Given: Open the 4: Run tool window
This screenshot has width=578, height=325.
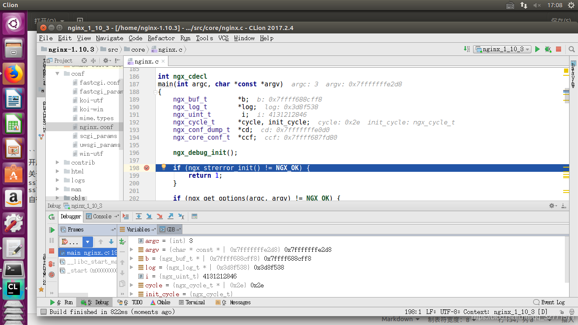Looking at the screenshot, I should (x=61, y=302).
